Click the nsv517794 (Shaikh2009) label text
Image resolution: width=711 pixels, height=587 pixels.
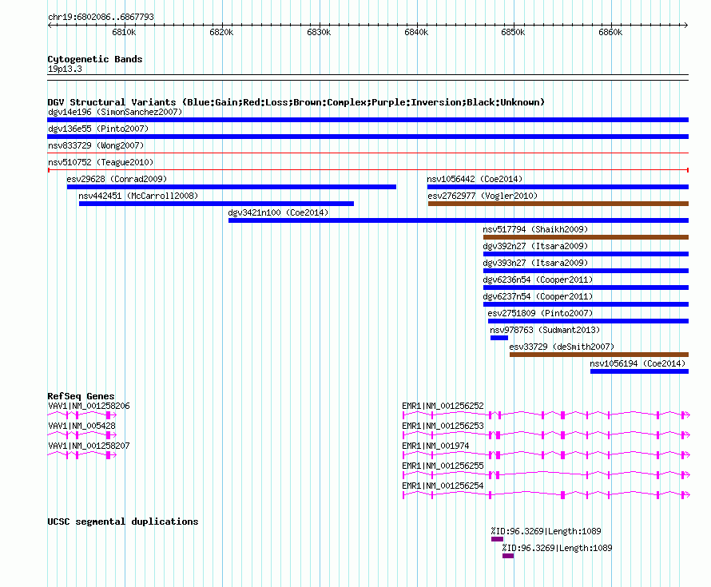(x=535, y=229)
